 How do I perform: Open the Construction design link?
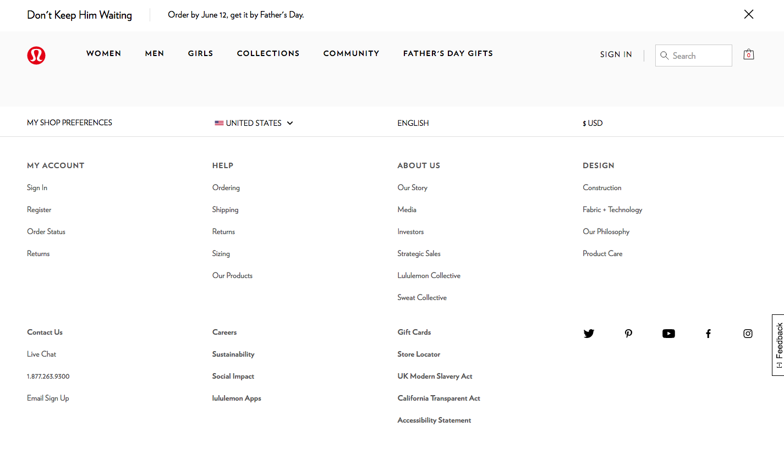pos(602,187)
